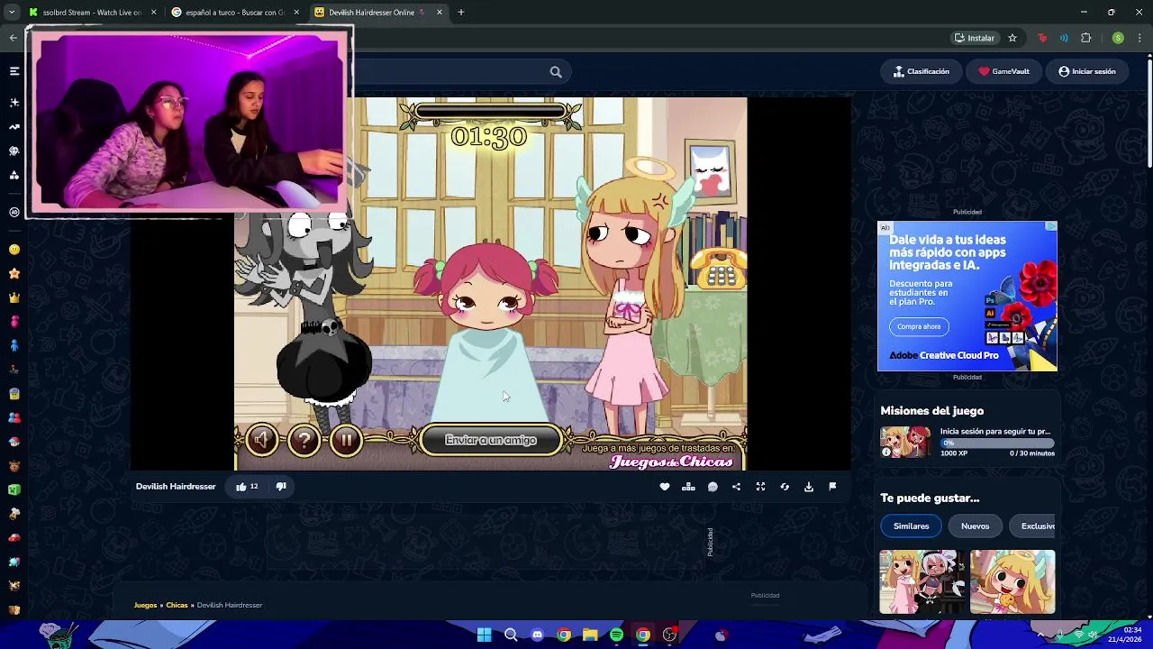Report the game using flag icon

pyautogui.click(x=832, y=487)
